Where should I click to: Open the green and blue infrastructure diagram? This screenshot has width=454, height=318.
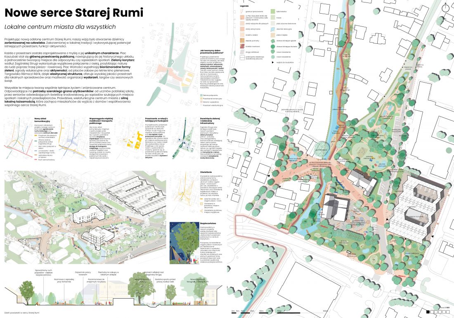coord(184,138)
